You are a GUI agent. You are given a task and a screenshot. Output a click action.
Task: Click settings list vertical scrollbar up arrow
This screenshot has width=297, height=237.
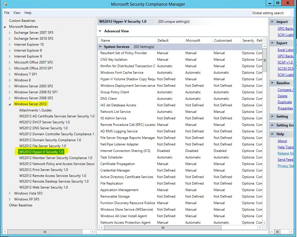pos(265,46)
